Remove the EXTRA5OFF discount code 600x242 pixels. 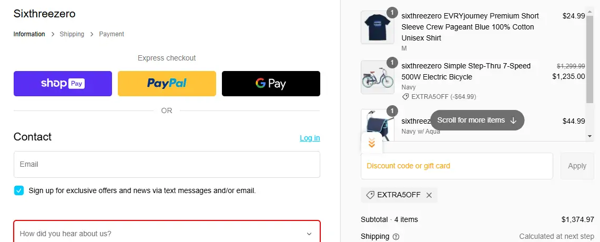click(429, 195)
